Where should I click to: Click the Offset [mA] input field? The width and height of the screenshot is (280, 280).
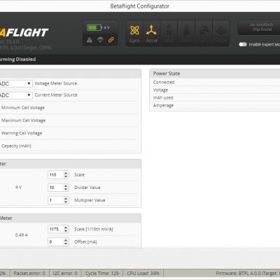point(56,242)
